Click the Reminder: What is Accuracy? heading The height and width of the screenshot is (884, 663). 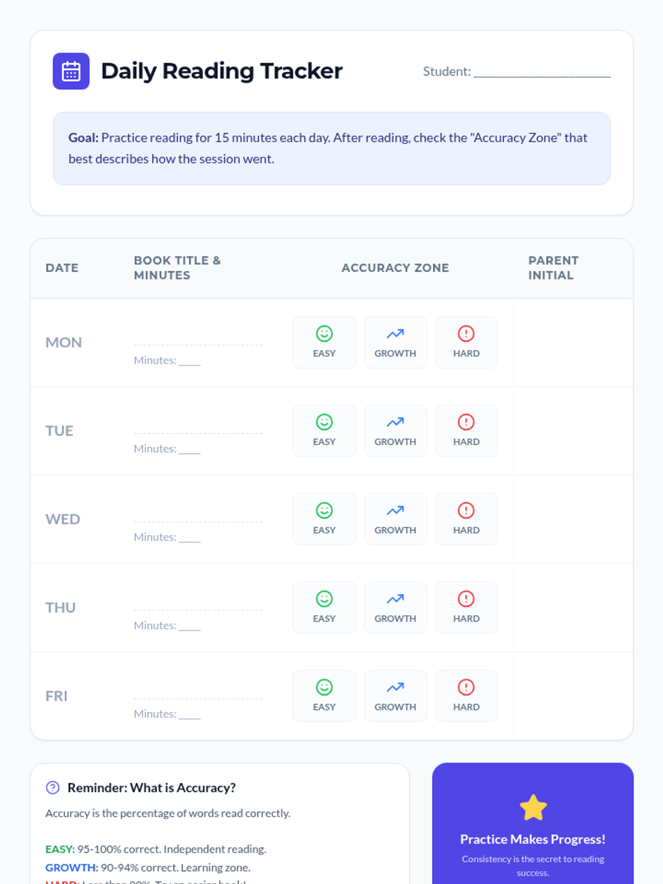151,788
